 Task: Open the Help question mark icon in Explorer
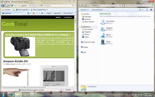click(x=151, y=10)
